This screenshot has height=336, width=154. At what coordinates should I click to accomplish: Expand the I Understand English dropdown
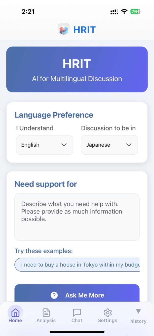[45, 145]
